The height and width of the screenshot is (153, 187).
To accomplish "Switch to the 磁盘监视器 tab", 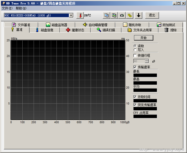I will pyautogui.click(x=57, y=25).
